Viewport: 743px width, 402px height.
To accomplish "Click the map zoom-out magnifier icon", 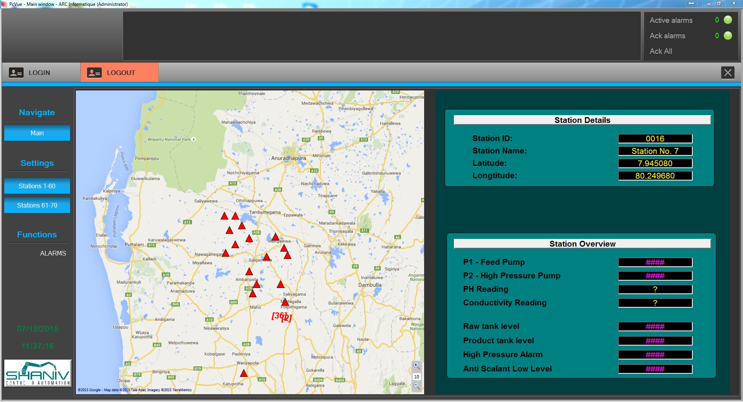I will [x=416, y=386].
